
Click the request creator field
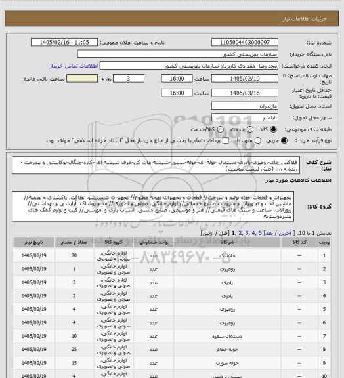click(x=189, y=66)
